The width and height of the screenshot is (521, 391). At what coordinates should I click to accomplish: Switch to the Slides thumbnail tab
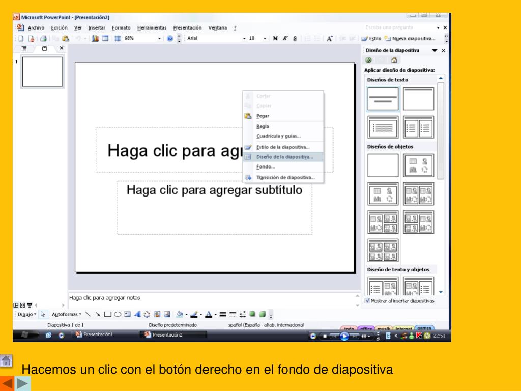45,48
